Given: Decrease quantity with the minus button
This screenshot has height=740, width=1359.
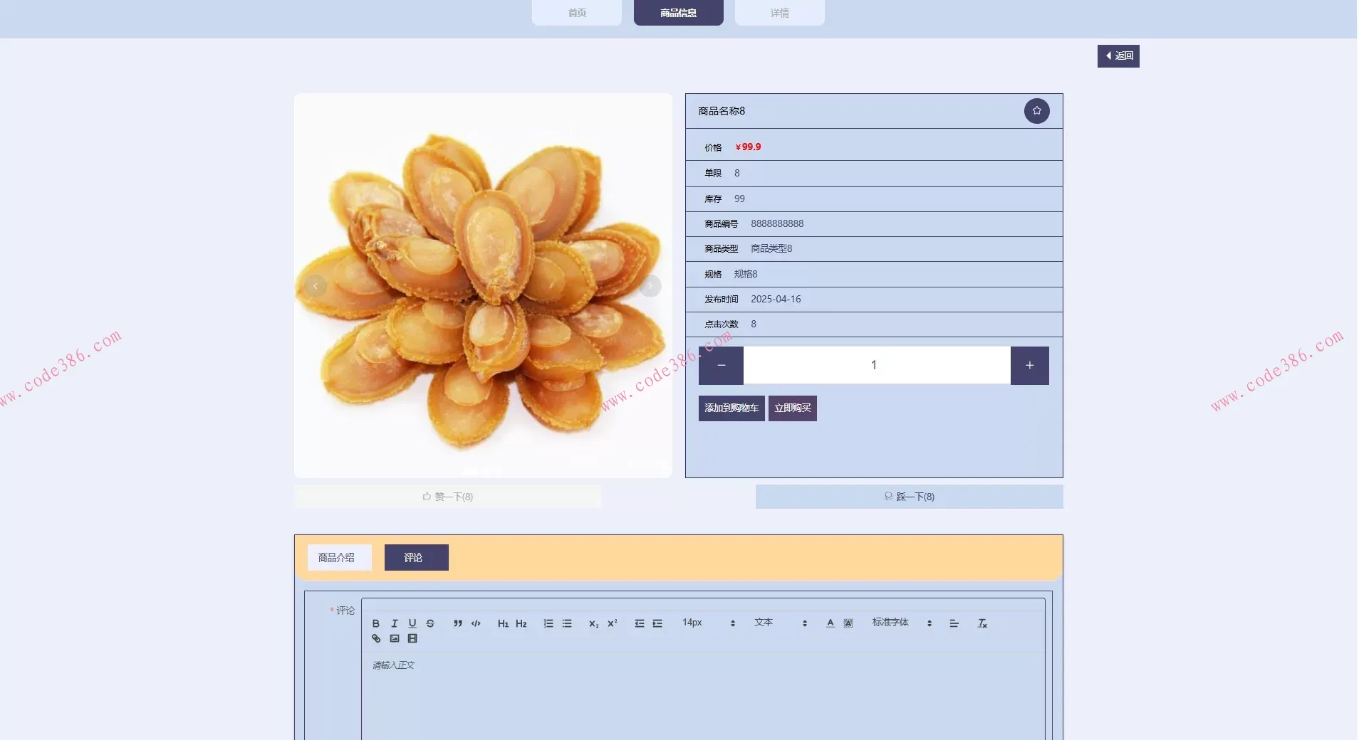Looking at the screenshot, I should [722, 366].
